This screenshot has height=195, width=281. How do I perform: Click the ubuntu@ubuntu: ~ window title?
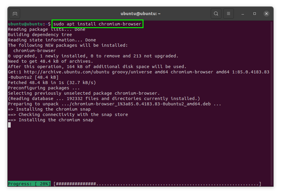(x=140, y=14)
